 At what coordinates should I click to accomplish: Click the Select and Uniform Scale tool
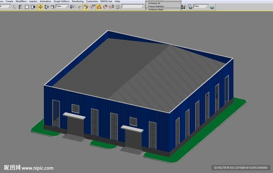tap(53, 7)
